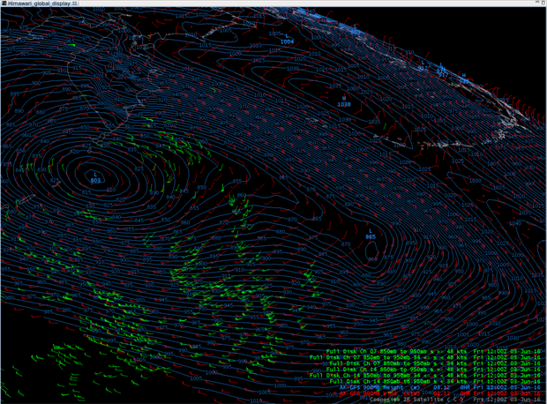Toggle Full Disk Ch 07 s >= 48 kts legend
The height and width of the screenshot is (404, 547).
pos(433,351)
